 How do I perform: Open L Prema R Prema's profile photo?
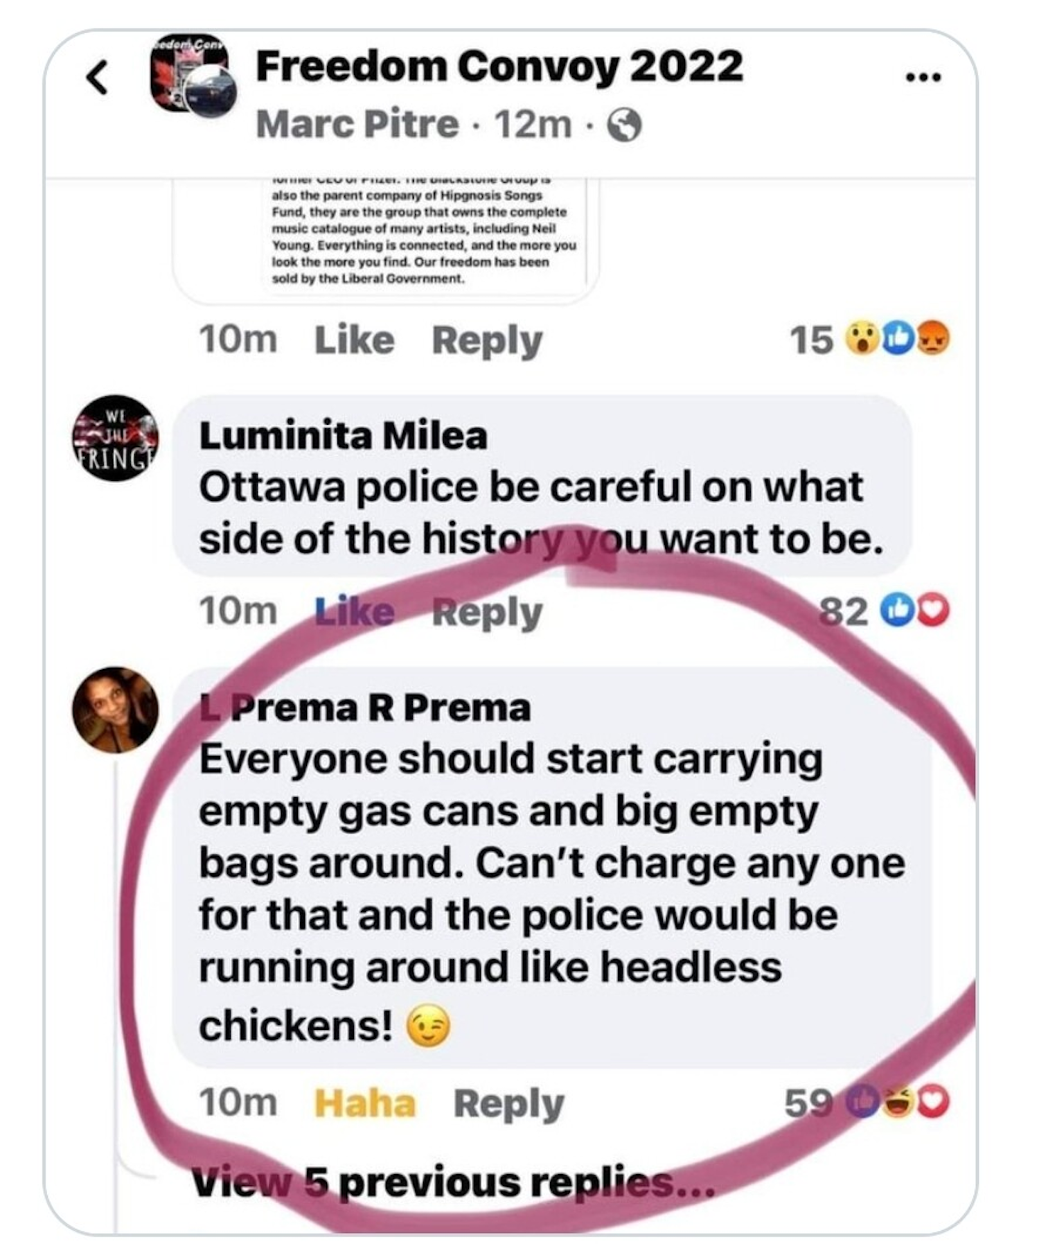116,710
